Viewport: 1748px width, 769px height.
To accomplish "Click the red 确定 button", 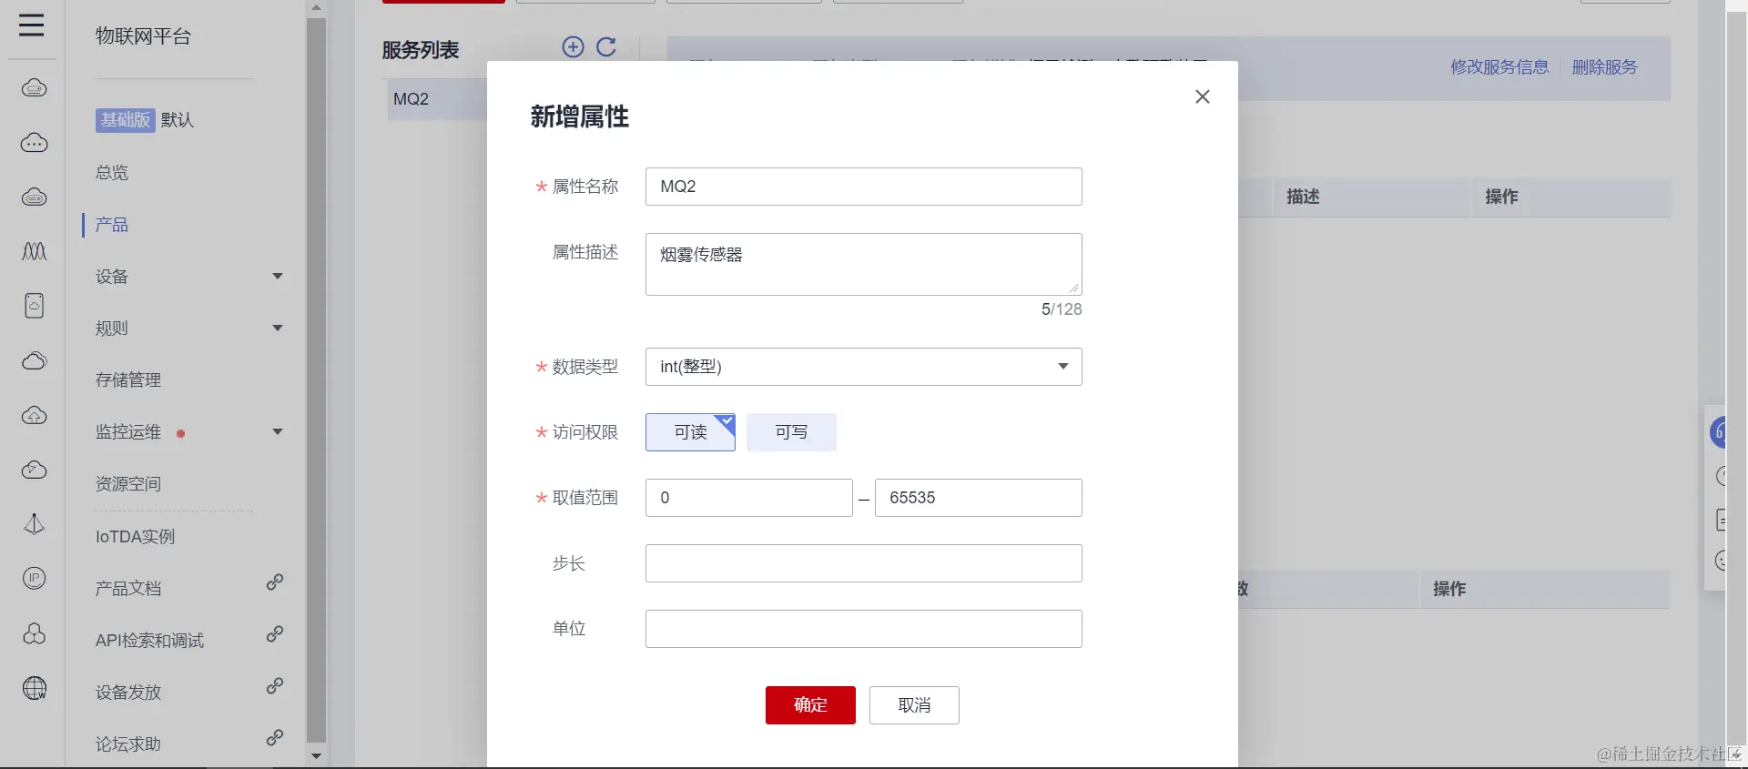I will [810, 705].
